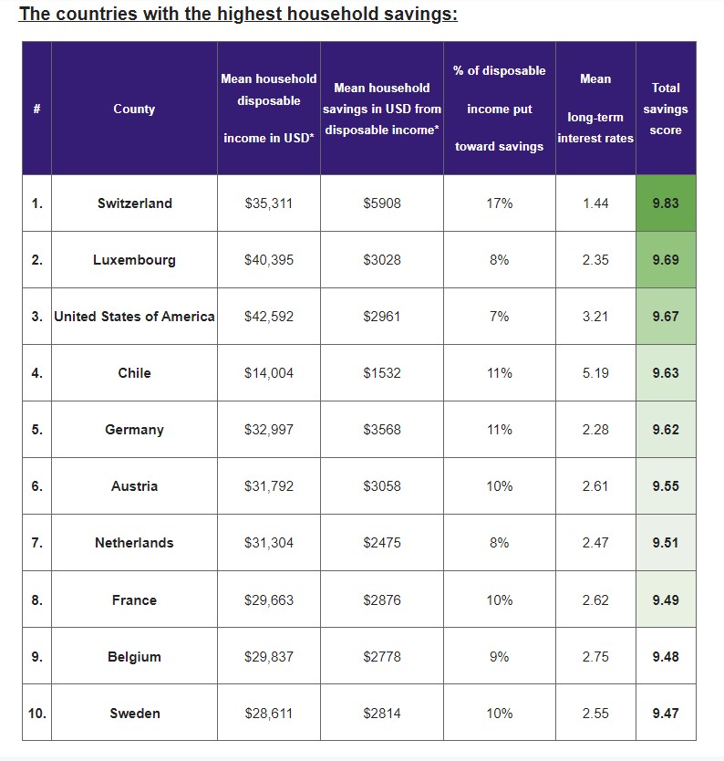Screen dimensions: 724x761
Task: Click Austria's 2.61 interest rate cell
Action: point(595,486)
